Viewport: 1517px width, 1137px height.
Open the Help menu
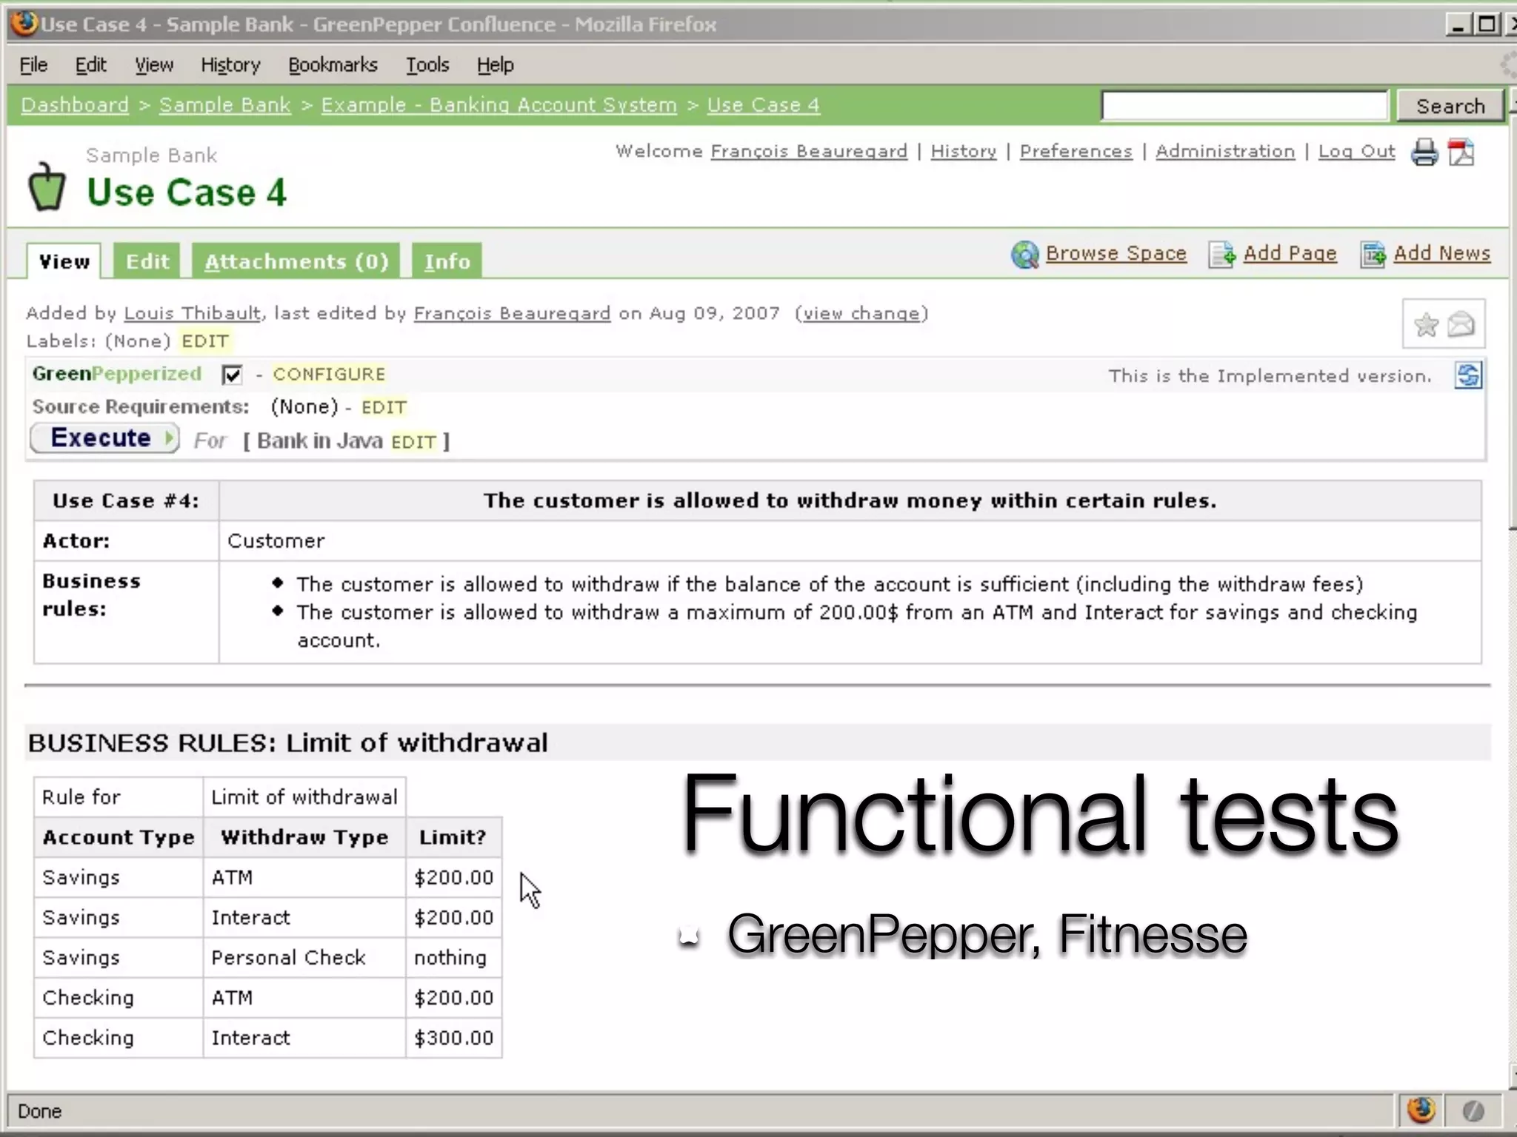click(x=495, y=65)
